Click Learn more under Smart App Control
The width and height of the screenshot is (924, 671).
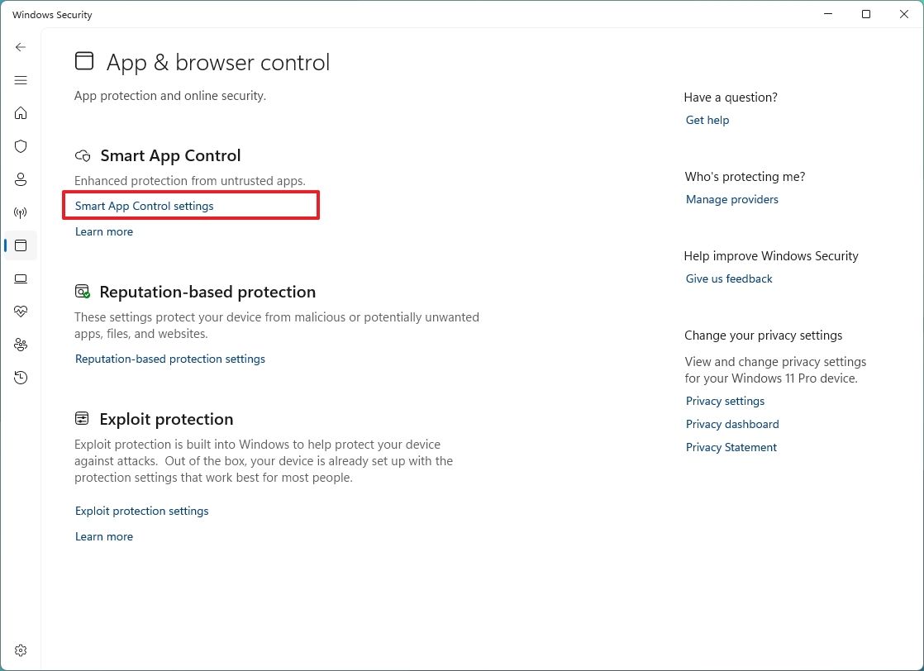pyautogui.click(x=103, y=231)
